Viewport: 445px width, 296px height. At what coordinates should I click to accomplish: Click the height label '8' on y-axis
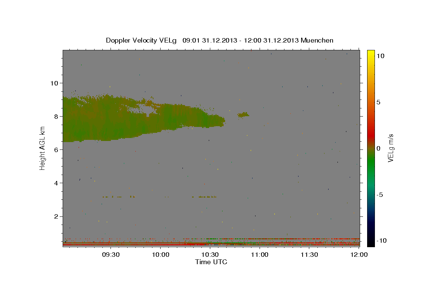[56, 116]
